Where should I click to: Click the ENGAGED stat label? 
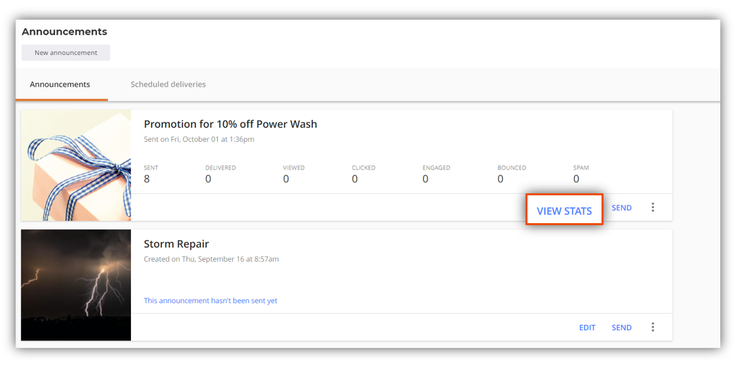pos(436,168)
